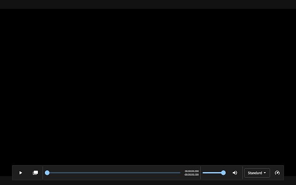Viewport: 296px width, 185px height.
Task: Adjust the volume slider handle
Action: pos(223,173)
